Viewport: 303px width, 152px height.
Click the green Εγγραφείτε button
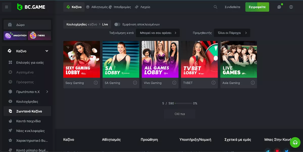click(x=257, y=7)
